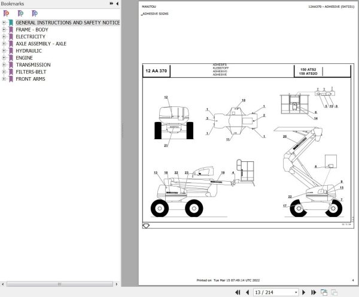
Task: Expand the AXLE ASSEMBLY - AXLE bookmark
Action: (x=4, y=44)
